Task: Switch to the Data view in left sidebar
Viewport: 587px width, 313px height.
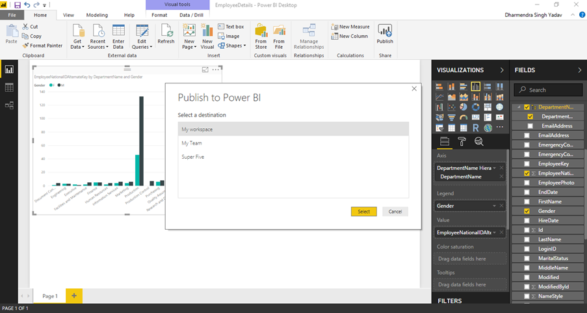Action: (x=9, y=87)
